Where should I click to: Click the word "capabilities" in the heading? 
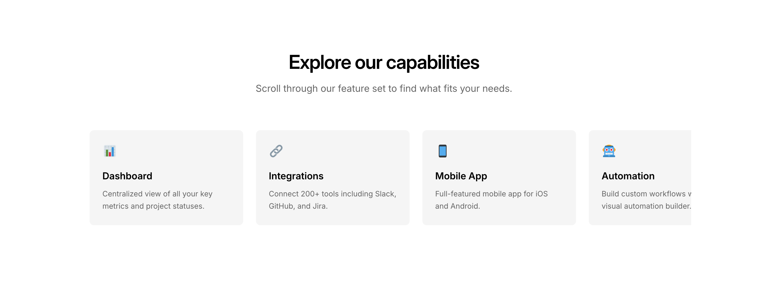click(432, 63)
